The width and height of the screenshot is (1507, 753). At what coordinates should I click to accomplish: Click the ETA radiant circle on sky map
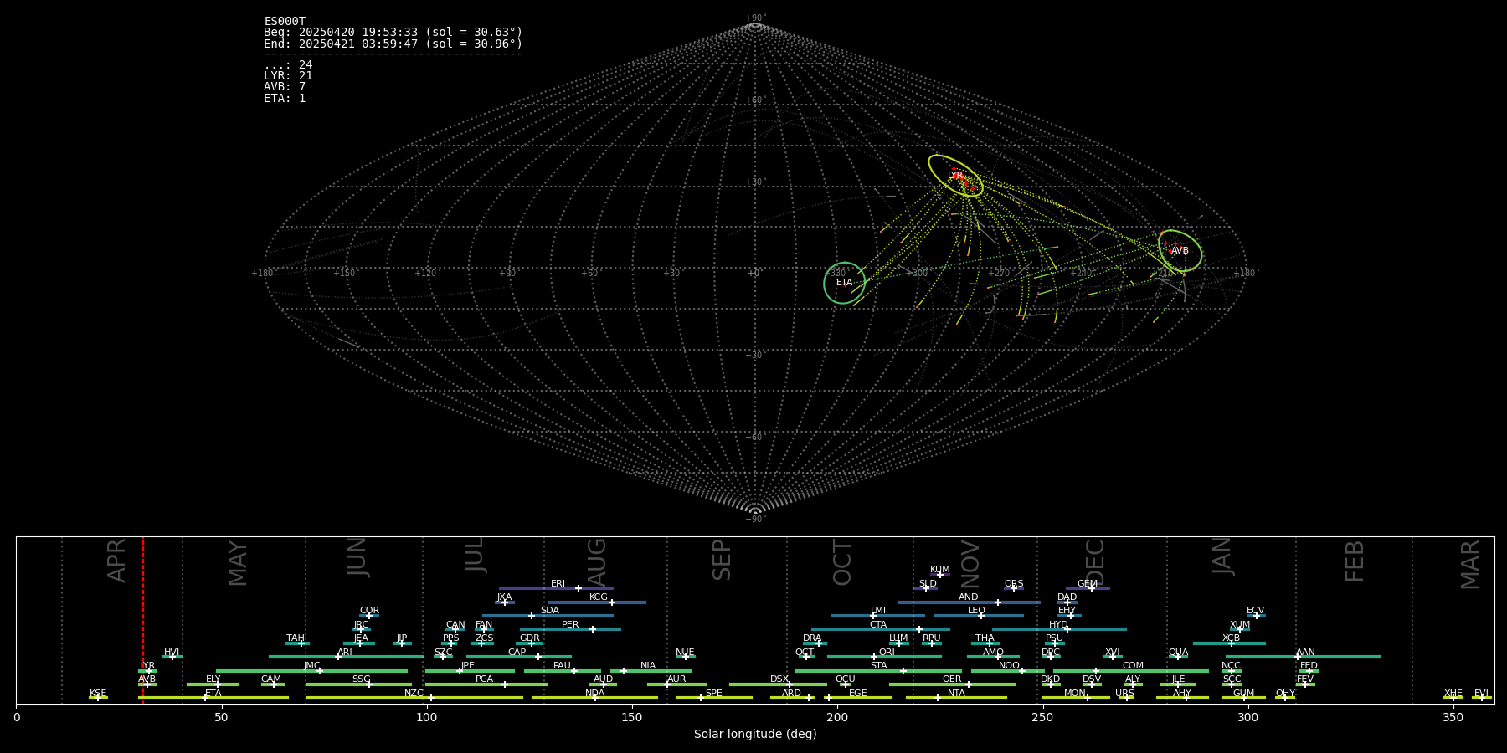point(844,283)
